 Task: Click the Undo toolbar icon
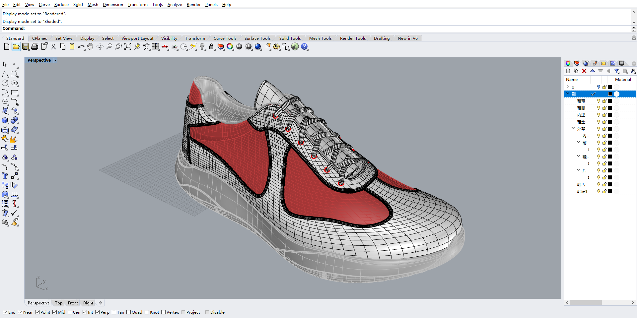[x=81, y=46]
